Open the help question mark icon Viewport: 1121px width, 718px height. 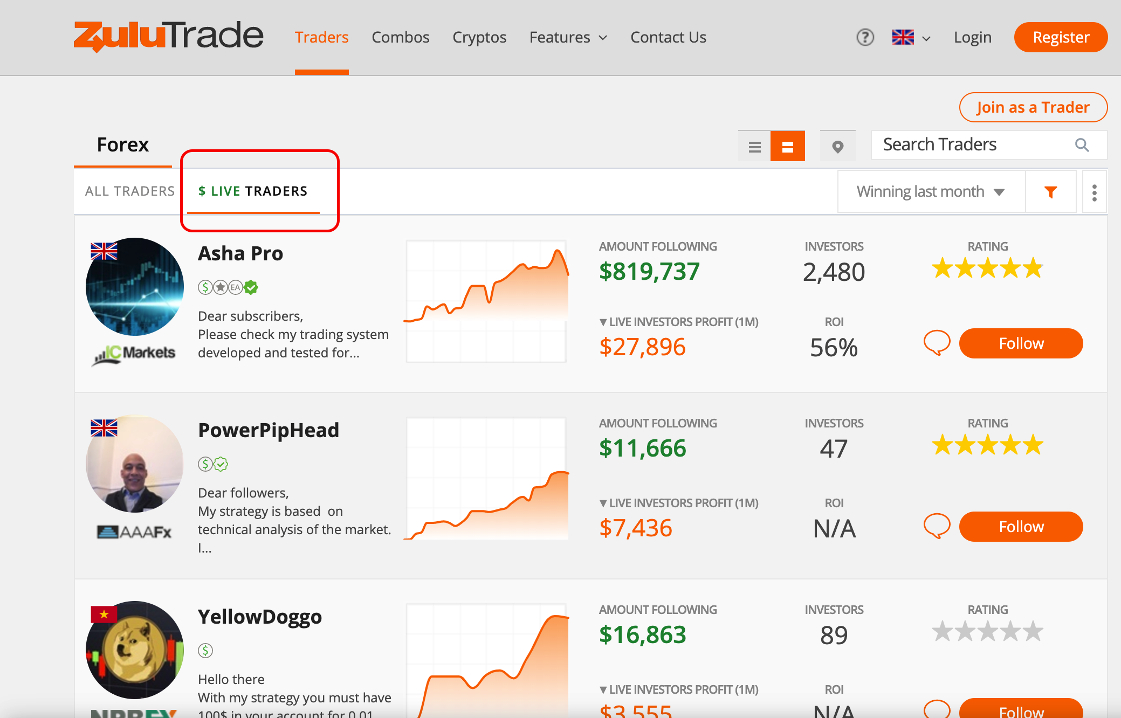[x=865, y=37]
